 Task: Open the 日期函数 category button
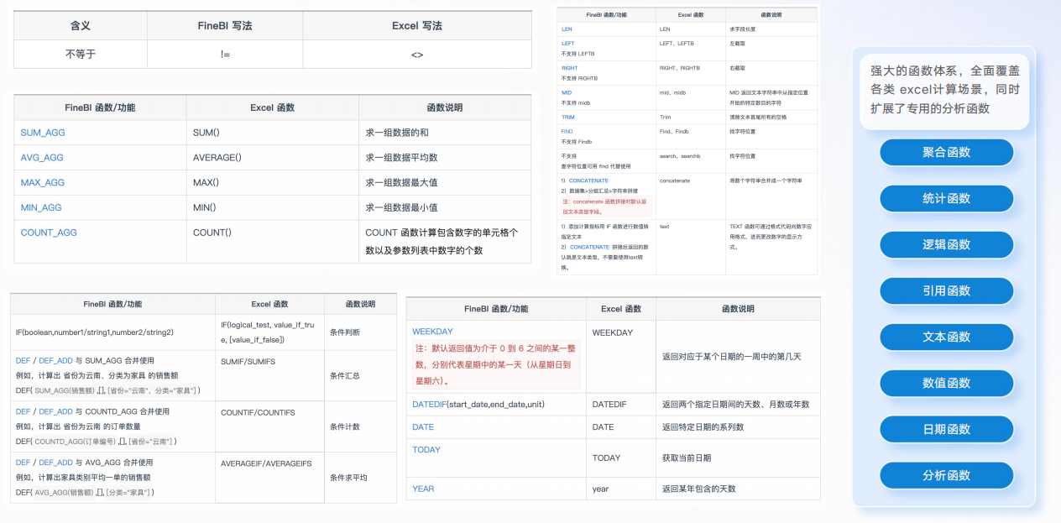coord(946,429)
